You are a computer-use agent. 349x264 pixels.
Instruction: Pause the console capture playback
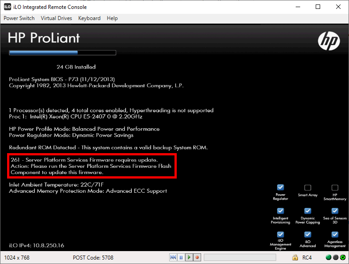point(181,257)
